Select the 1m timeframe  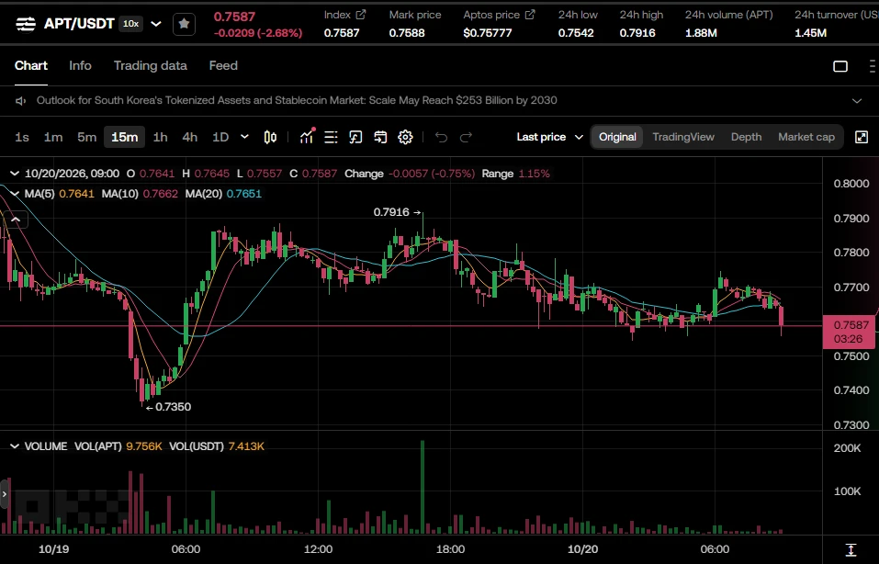(x=53, y=137)
